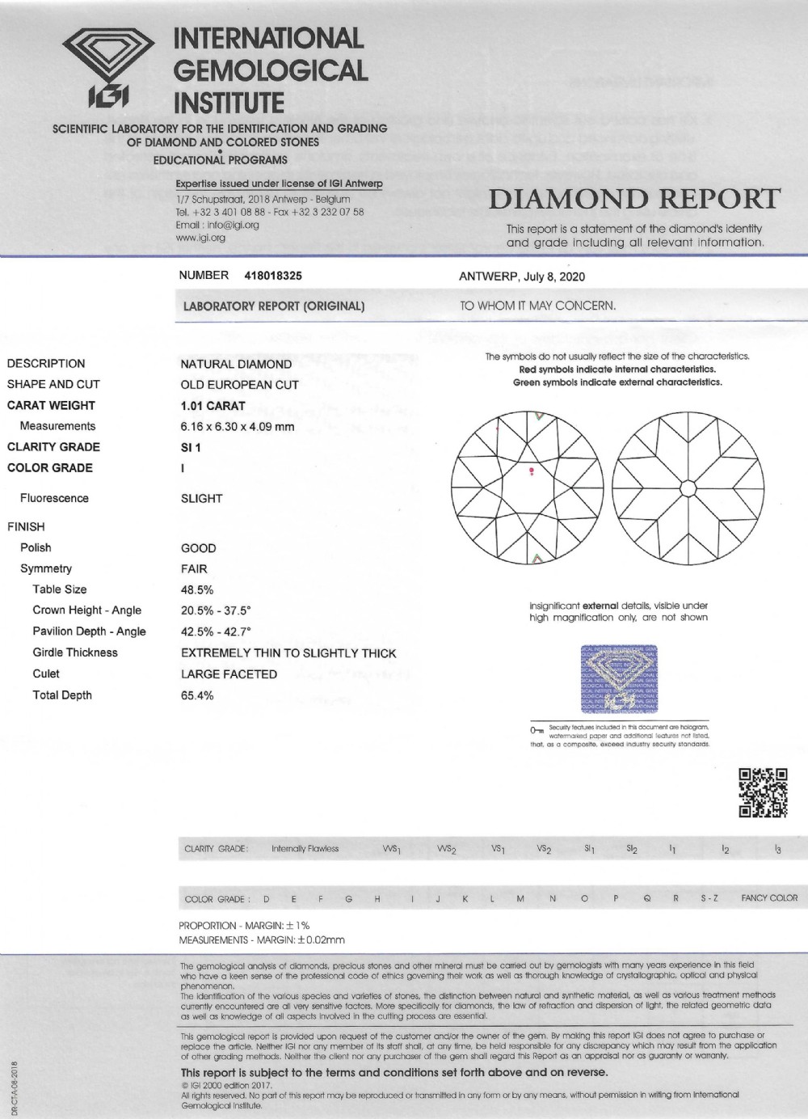Click the SHAPE AND CUT label
The image size is (808, 1119).
[x=53, y=384]
